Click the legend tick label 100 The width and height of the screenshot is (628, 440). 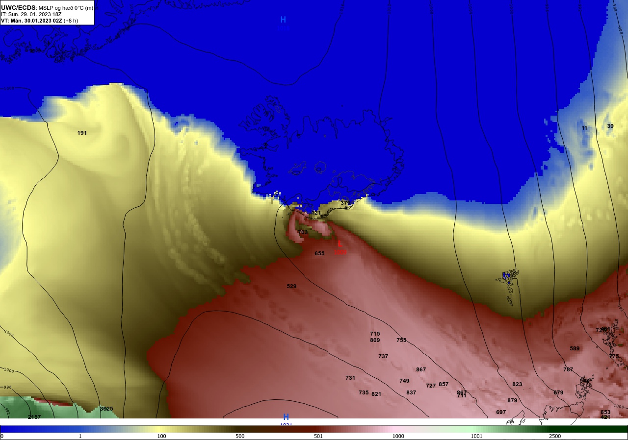pyautogui.click(x=161, y=436)
